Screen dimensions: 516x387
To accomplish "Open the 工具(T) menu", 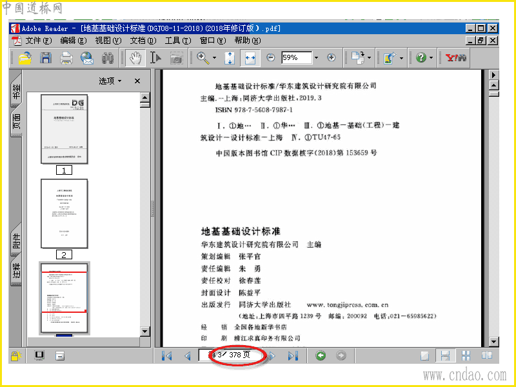I will 178,41.
